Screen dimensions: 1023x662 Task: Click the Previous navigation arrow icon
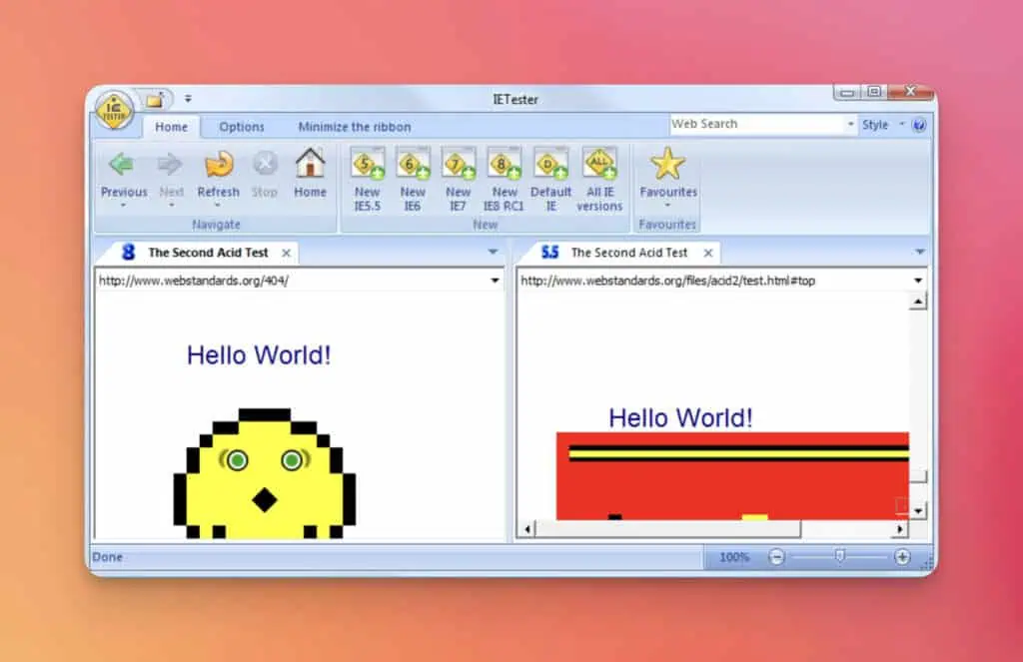[x=122, y=165]
